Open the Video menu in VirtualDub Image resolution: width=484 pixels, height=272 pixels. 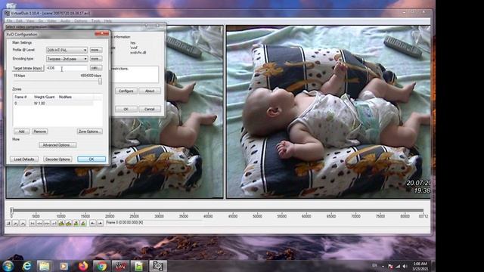click(x=51, y=21)
